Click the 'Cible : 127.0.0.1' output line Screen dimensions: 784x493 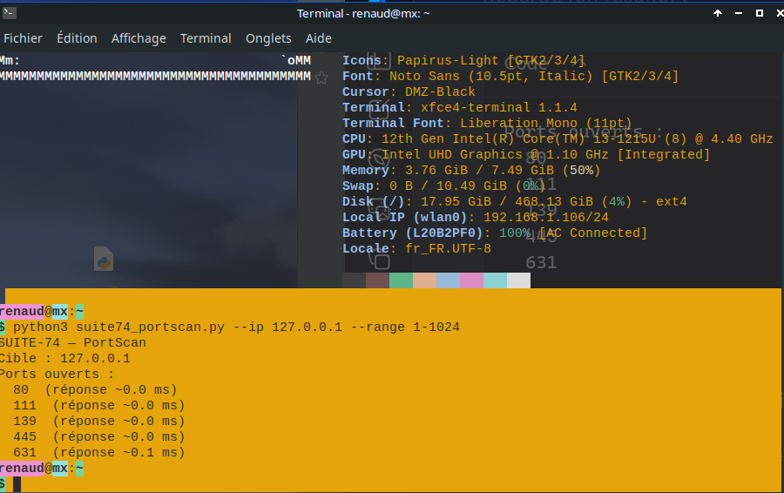[65, 359]
